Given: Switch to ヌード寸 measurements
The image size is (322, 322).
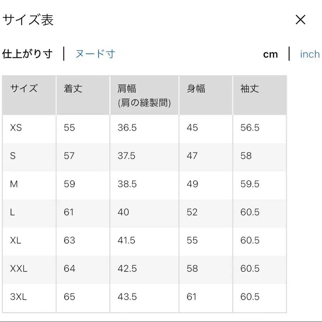Looking at the screenshot, I should pos(95,54).
